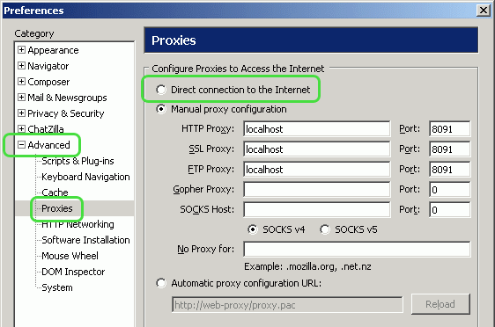495x327 pixels.
Task: Expand the Navigator category
Action: pos(21,66)
